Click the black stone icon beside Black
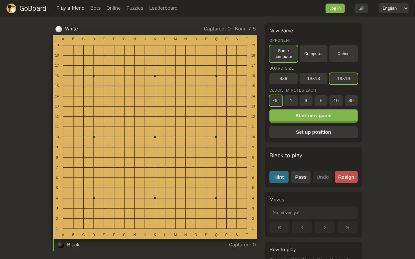 tap(61, 245)
